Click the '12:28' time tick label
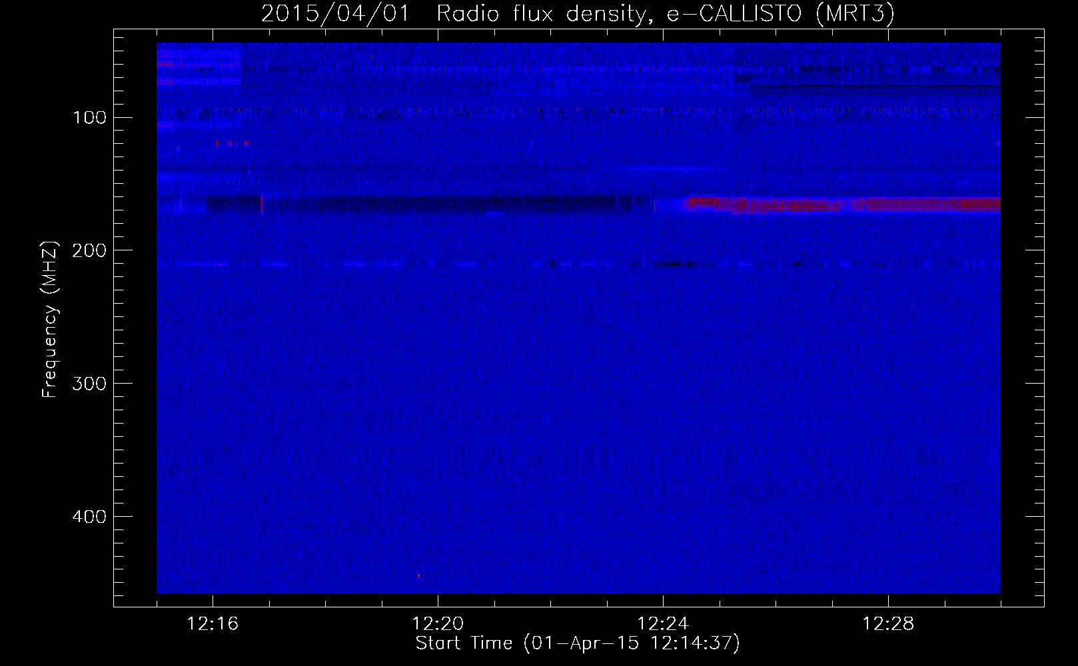Screen dimensions: 1078x666 pos(888,624)
